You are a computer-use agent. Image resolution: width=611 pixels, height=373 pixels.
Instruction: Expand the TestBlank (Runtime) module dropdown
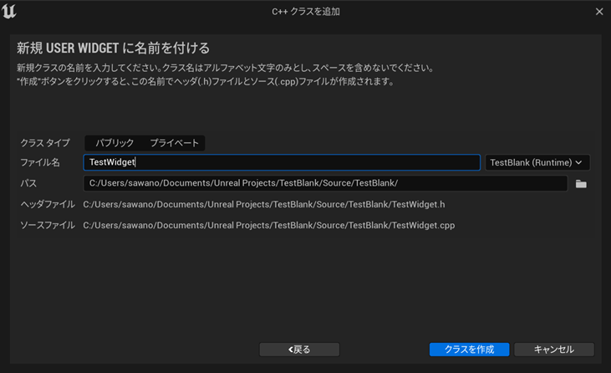(x=537, y=162)
